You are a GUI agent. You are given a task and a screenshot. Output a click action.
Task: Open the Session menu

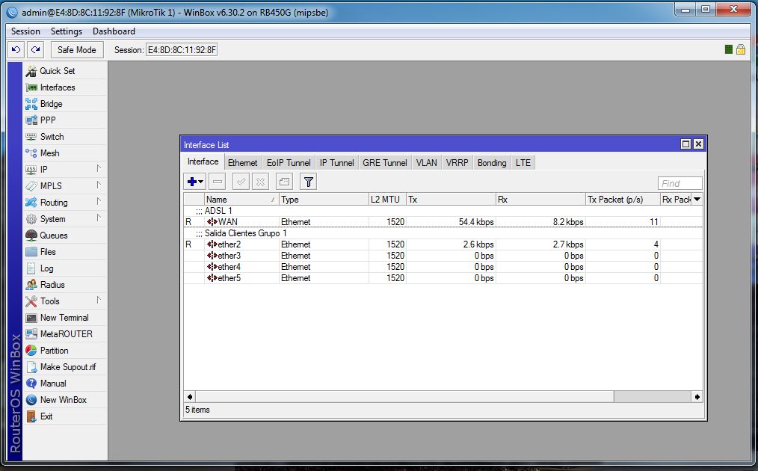click(25, 31)
